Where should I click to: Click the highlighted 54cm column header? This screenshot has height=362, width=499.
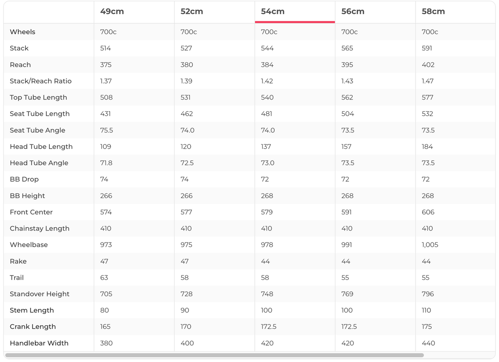273,12
